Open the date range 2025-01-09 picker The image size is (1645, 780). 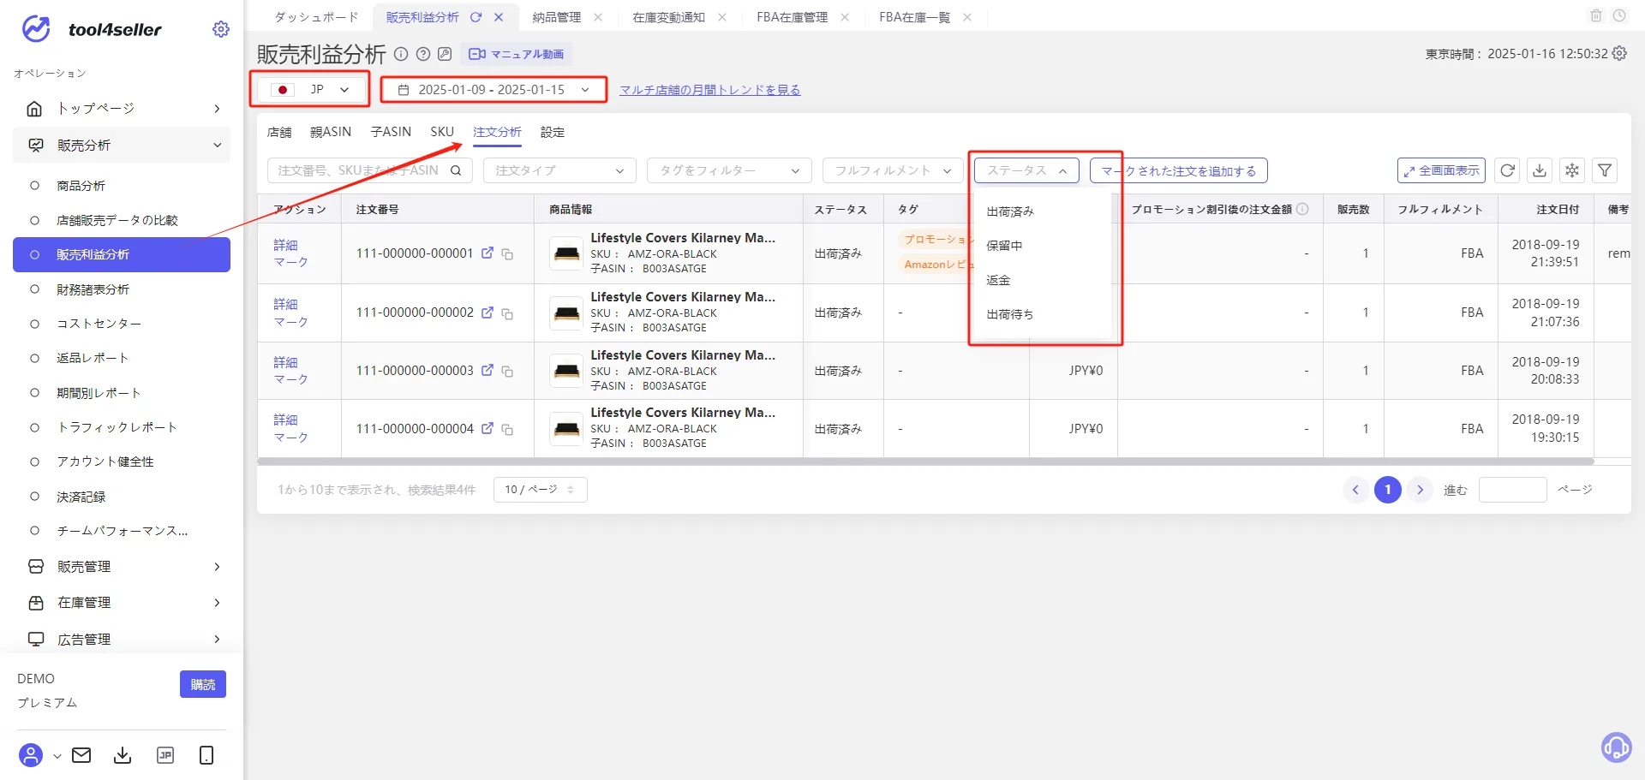click(x=494, y=89)
